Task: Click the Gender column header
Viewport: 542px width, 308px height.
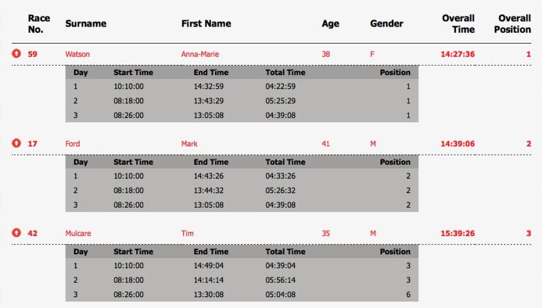Action: 387,24
